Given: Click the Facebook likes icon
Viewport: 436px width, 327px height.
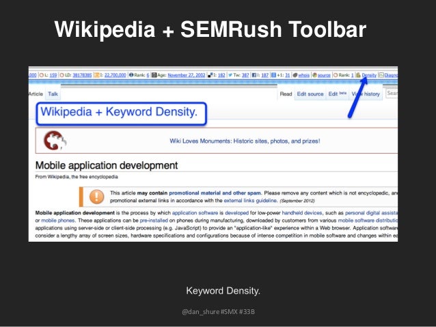Looking at the screenshot, I should pos(254,75).
